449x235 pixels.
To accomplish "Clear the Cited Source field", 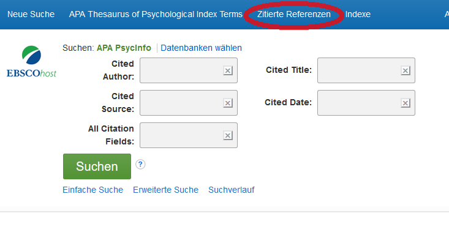I will pyautogui.click(x=228, y=103).
